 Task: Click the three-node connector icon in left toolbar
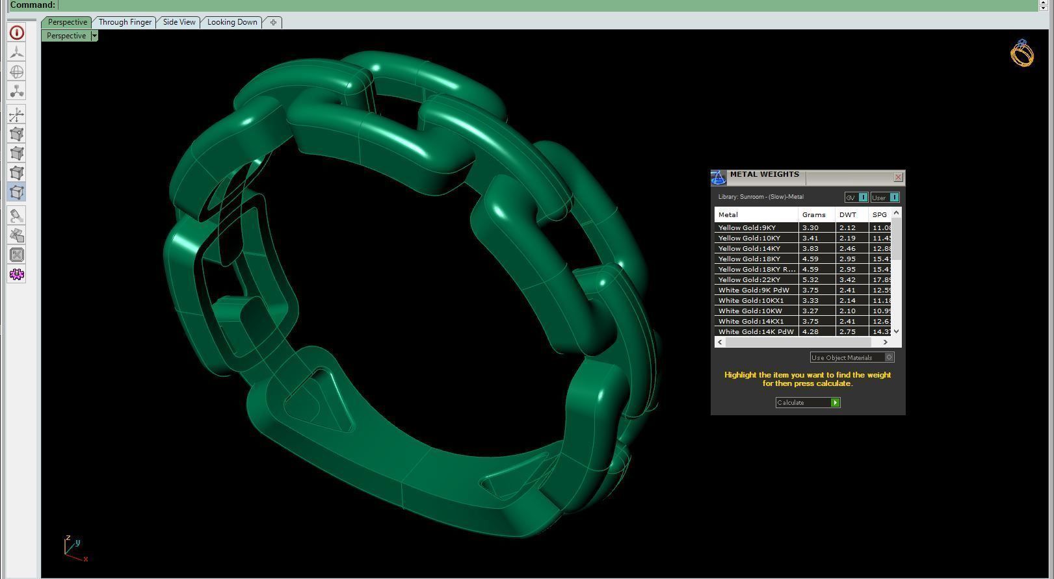point(17,91)
